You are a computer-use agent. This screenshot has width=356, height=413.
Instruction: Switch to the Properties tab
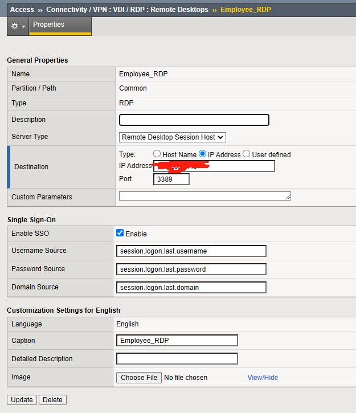pos(48,25)
